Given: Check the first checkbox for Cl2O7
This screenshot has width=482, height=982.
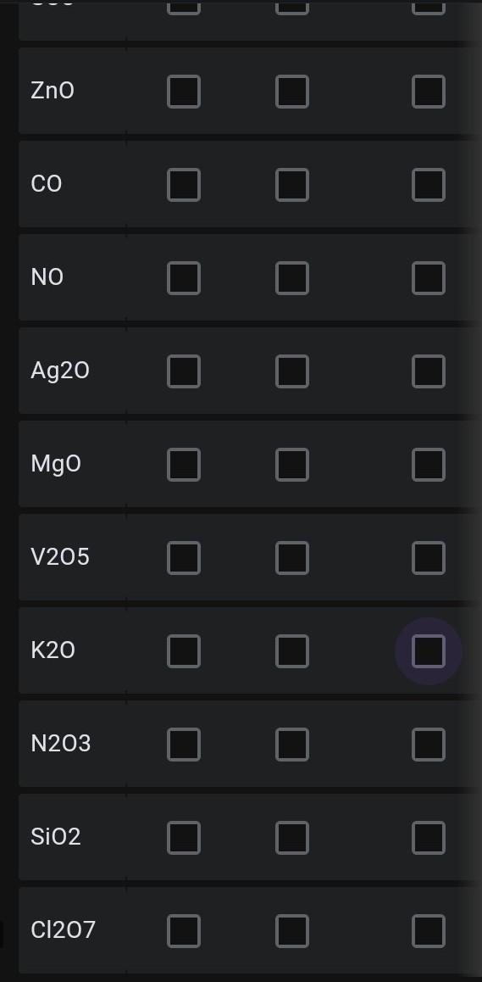Looking at the screenshot, I should click(x=184, y=931).
